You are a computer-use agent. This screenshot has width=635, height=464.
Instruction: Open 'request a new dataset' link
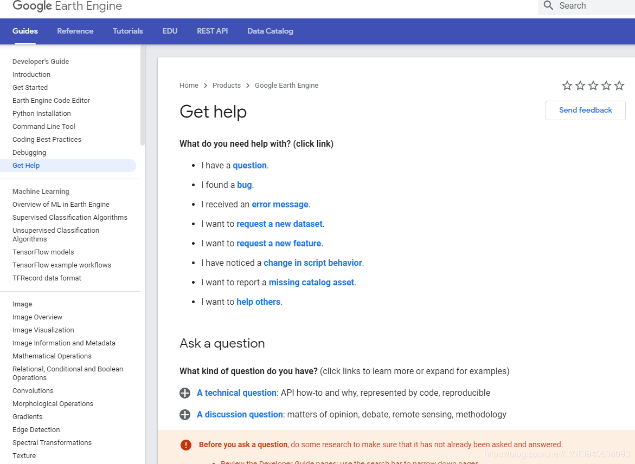click(279, 224)
